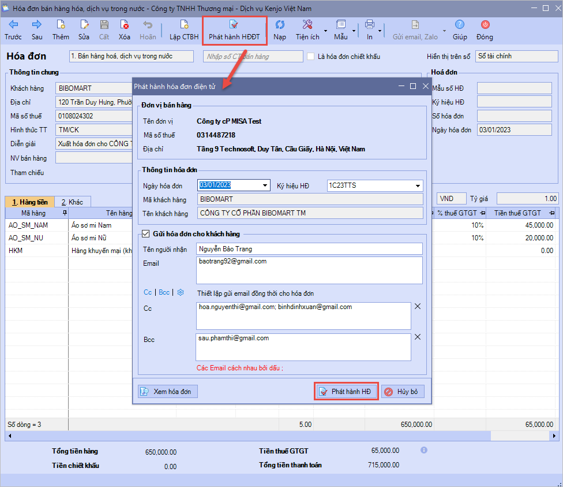Toggle the Gửi hóa đơn cho khách hàng checkbox
Viewport: 563px width, 487px height.
pyautogui.click(x=145, y=234)
